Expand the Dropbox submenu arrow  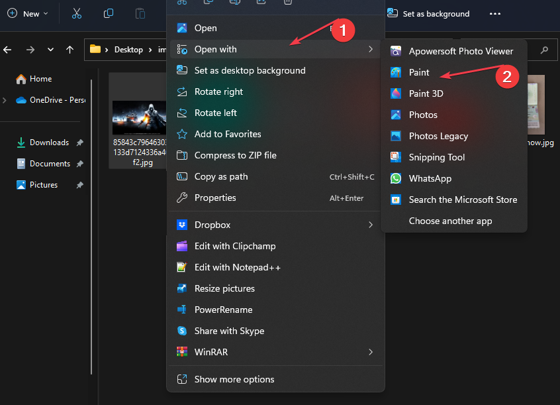click(371, 225)
